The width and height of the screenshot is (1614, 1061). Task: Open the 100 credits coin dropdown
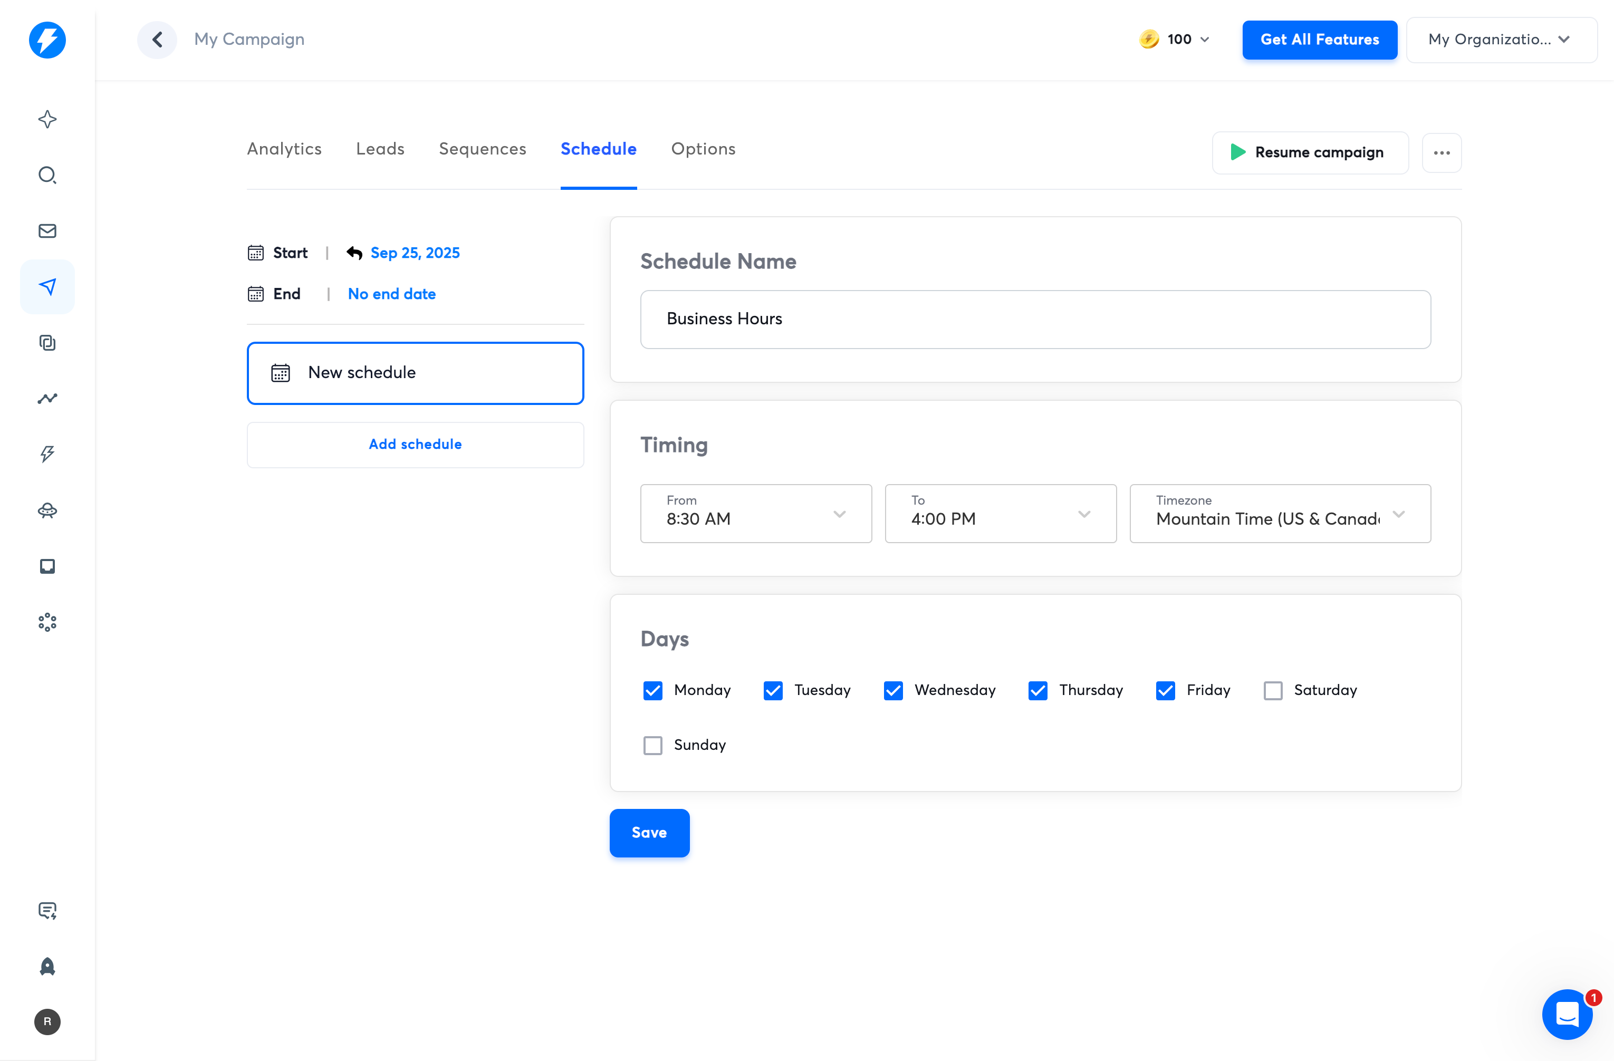1174,40
